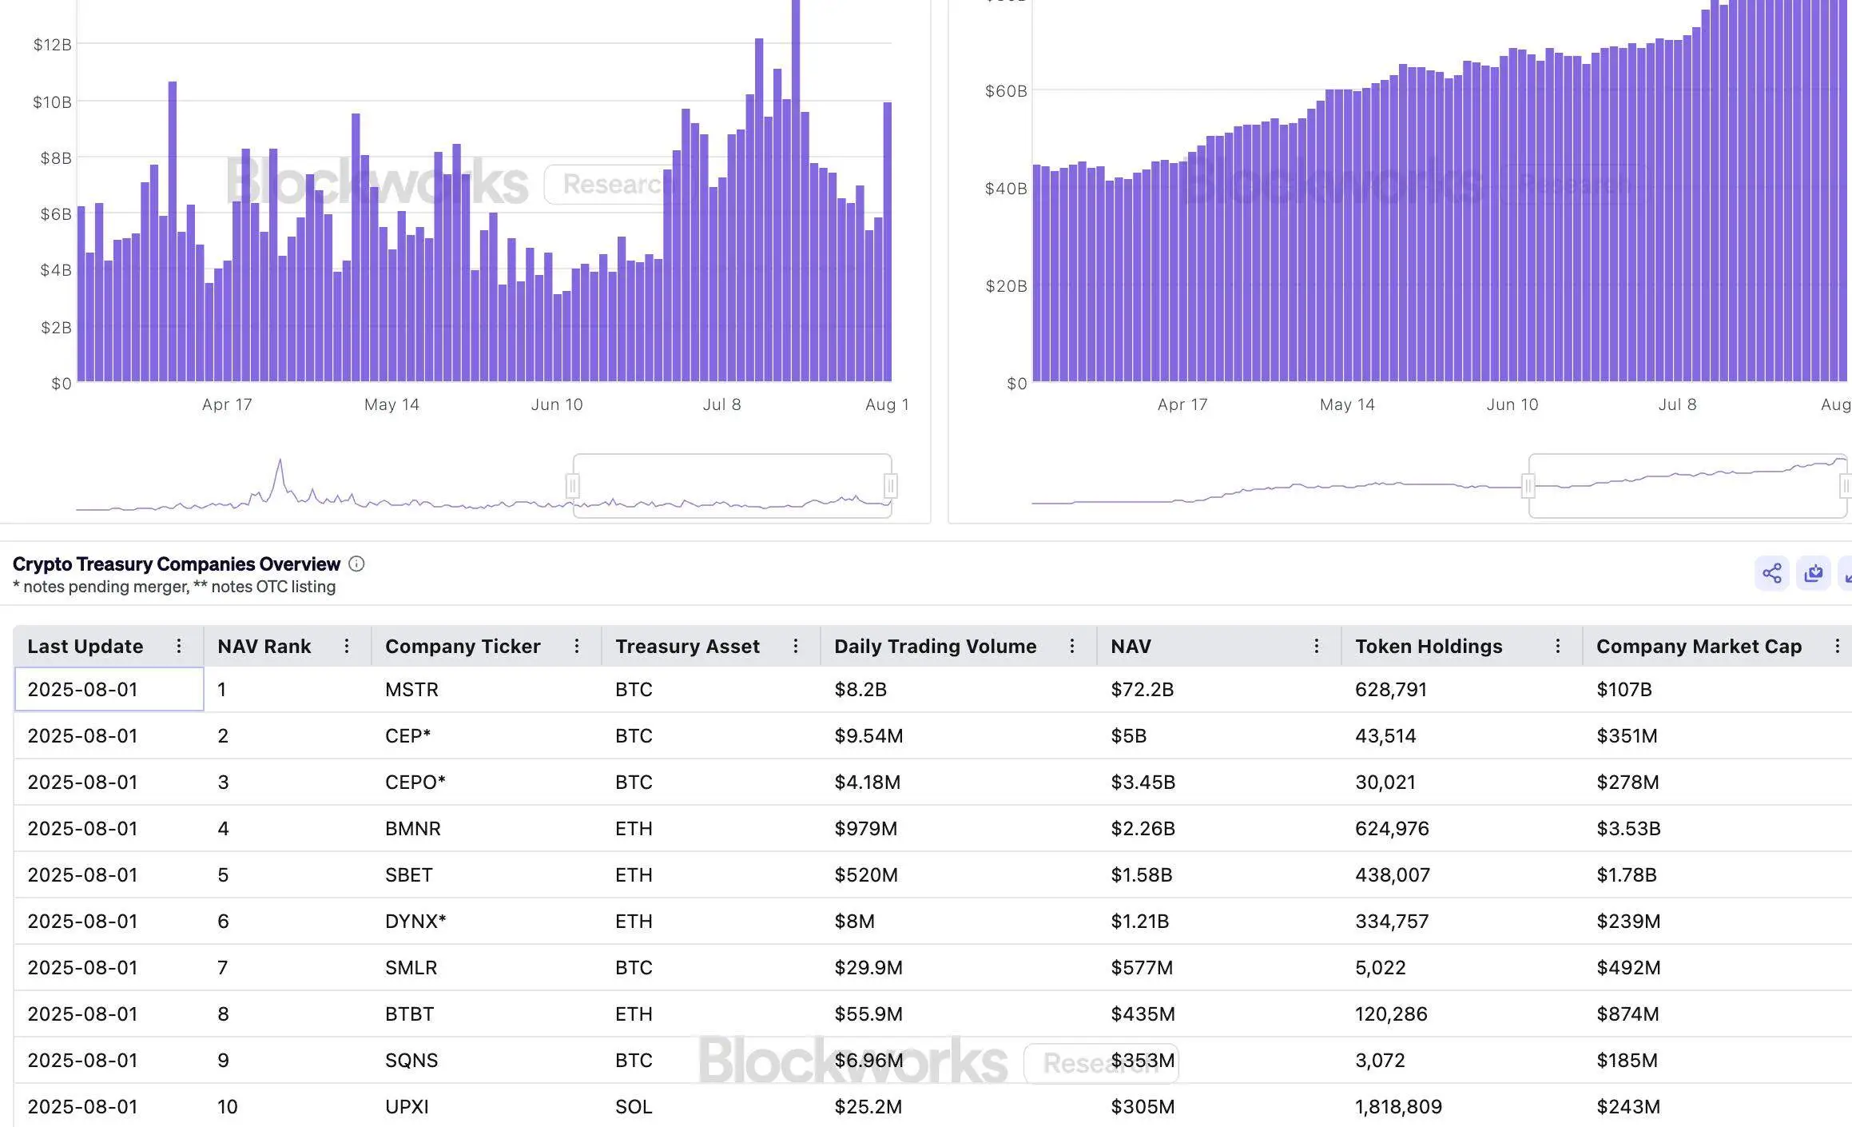The width and height of the screenshot is (1852, 1127).
Task: Click the download data icon
Action: point(1813,573)
